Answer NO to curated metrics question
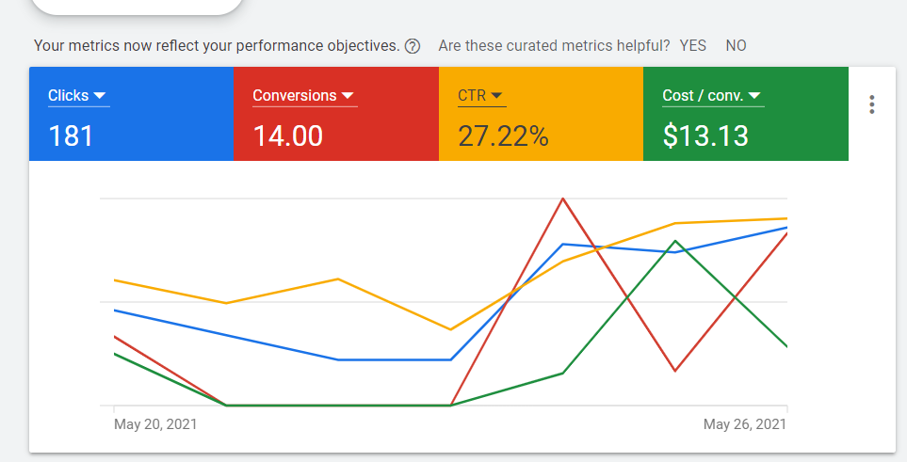 pyautogui.click(x=736, y=45)
